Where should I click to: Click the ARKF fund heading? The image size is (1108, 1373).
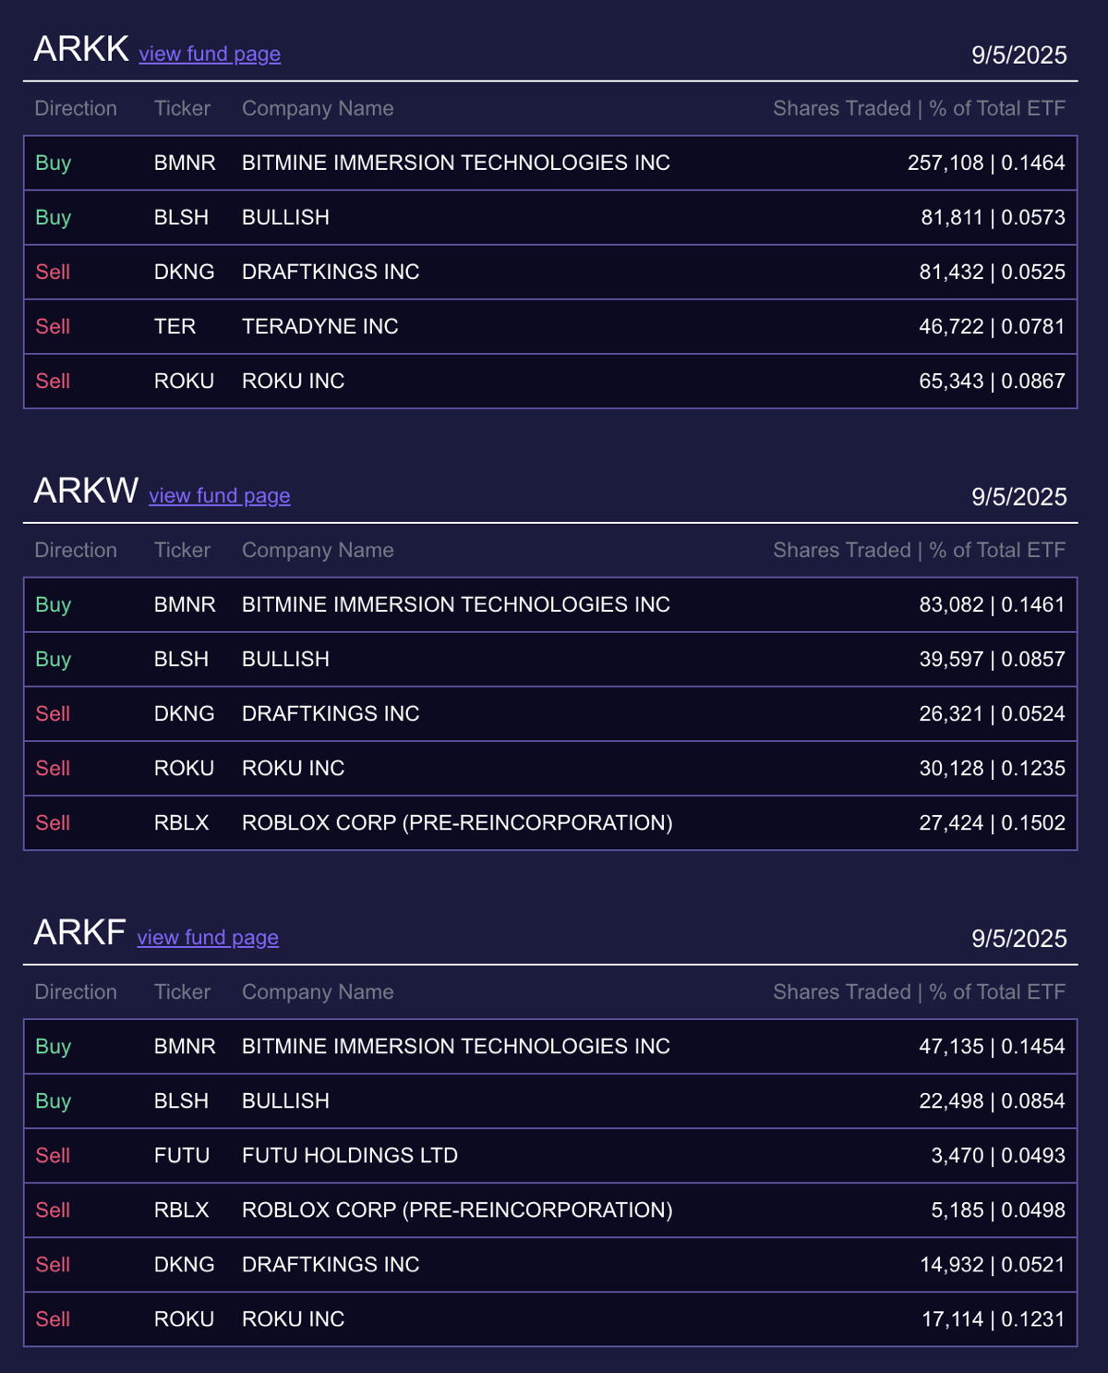[x=79, y=933]
